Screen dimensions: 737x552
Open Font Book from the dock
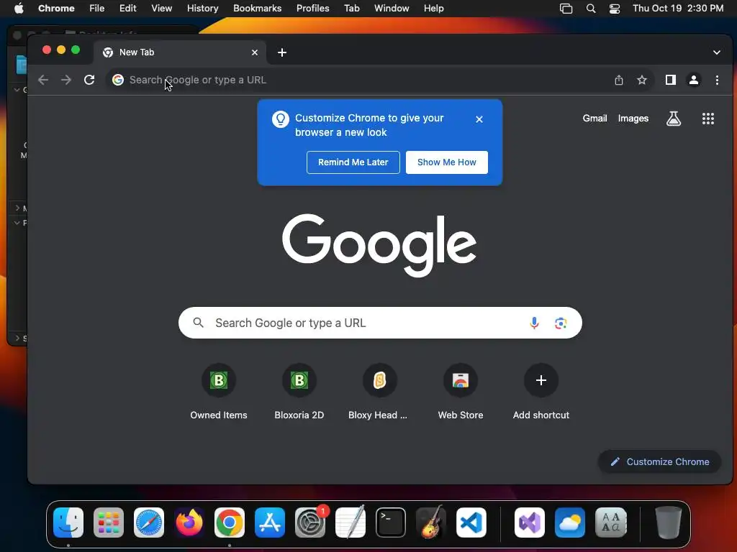[x=610, y=523]
